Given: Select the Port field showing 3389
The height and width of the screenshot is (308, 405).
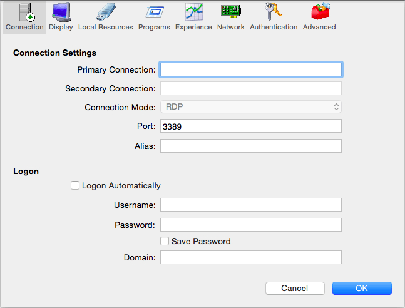Looking at the screenshot, I should coord(251,126).
